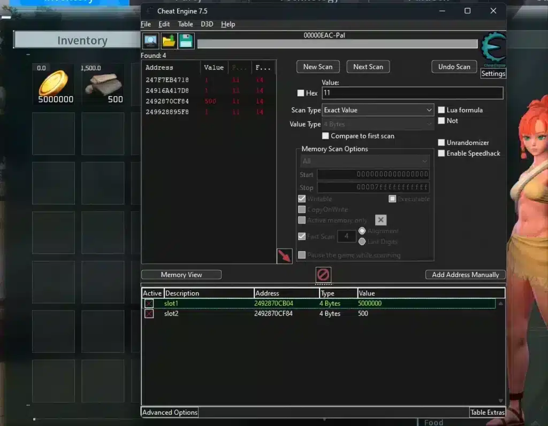Toggle Pause the game while scanning
This screenshot has height=426, width=548.
(302, 255)
